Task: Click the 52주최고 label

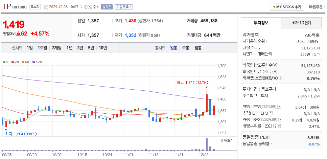Action: click(250, 95)
